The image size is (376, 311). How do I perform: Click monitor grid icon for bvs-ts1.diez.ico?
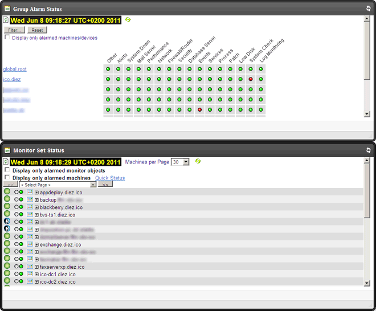30,214
